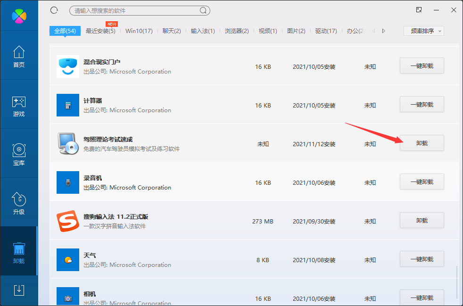Select the 全部(54) tab

[65, 31]
